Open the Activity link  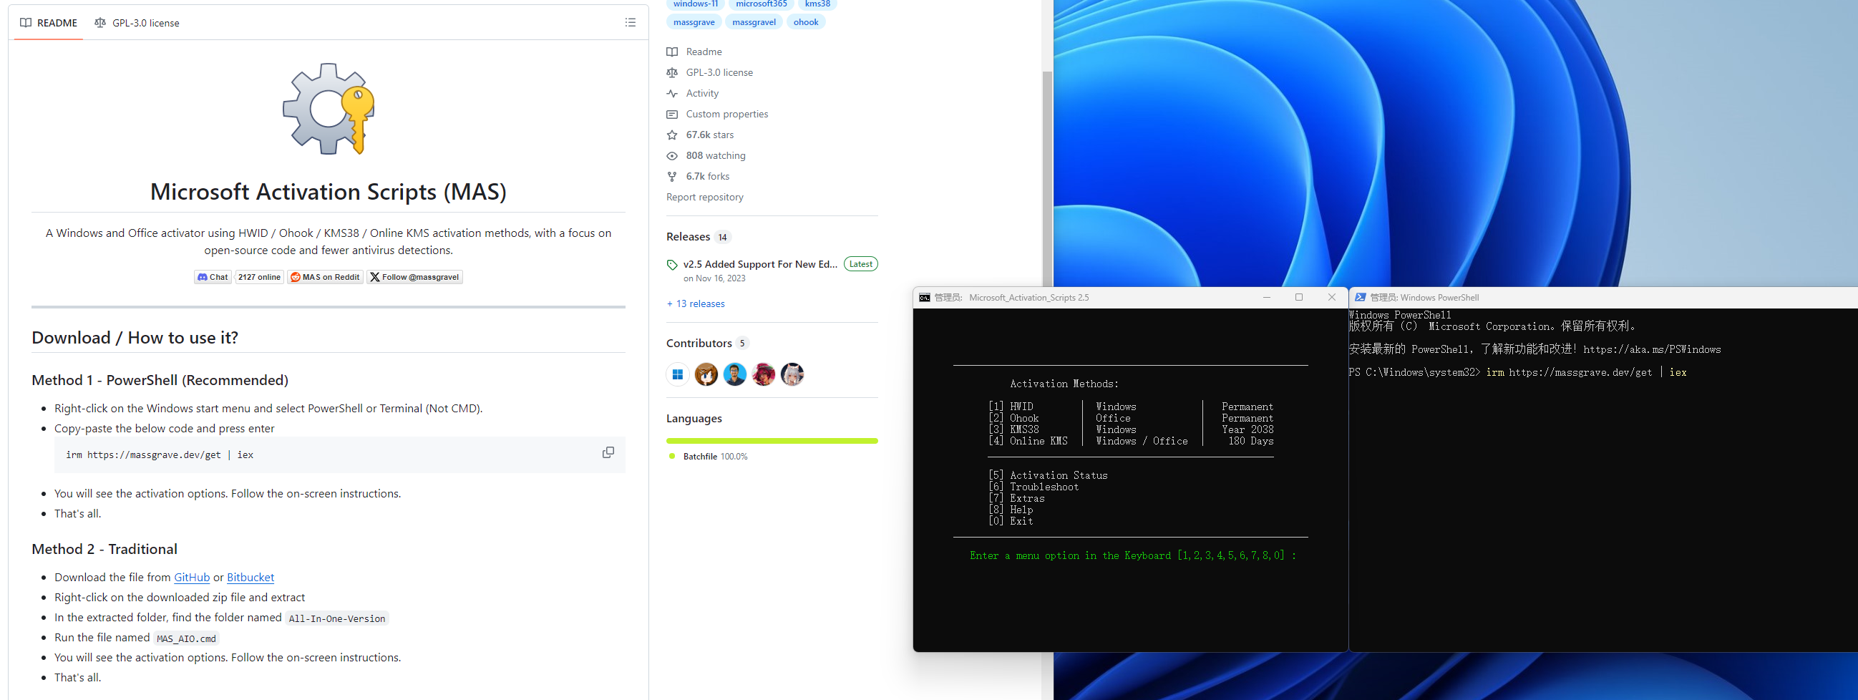click(x=692, y=94)
